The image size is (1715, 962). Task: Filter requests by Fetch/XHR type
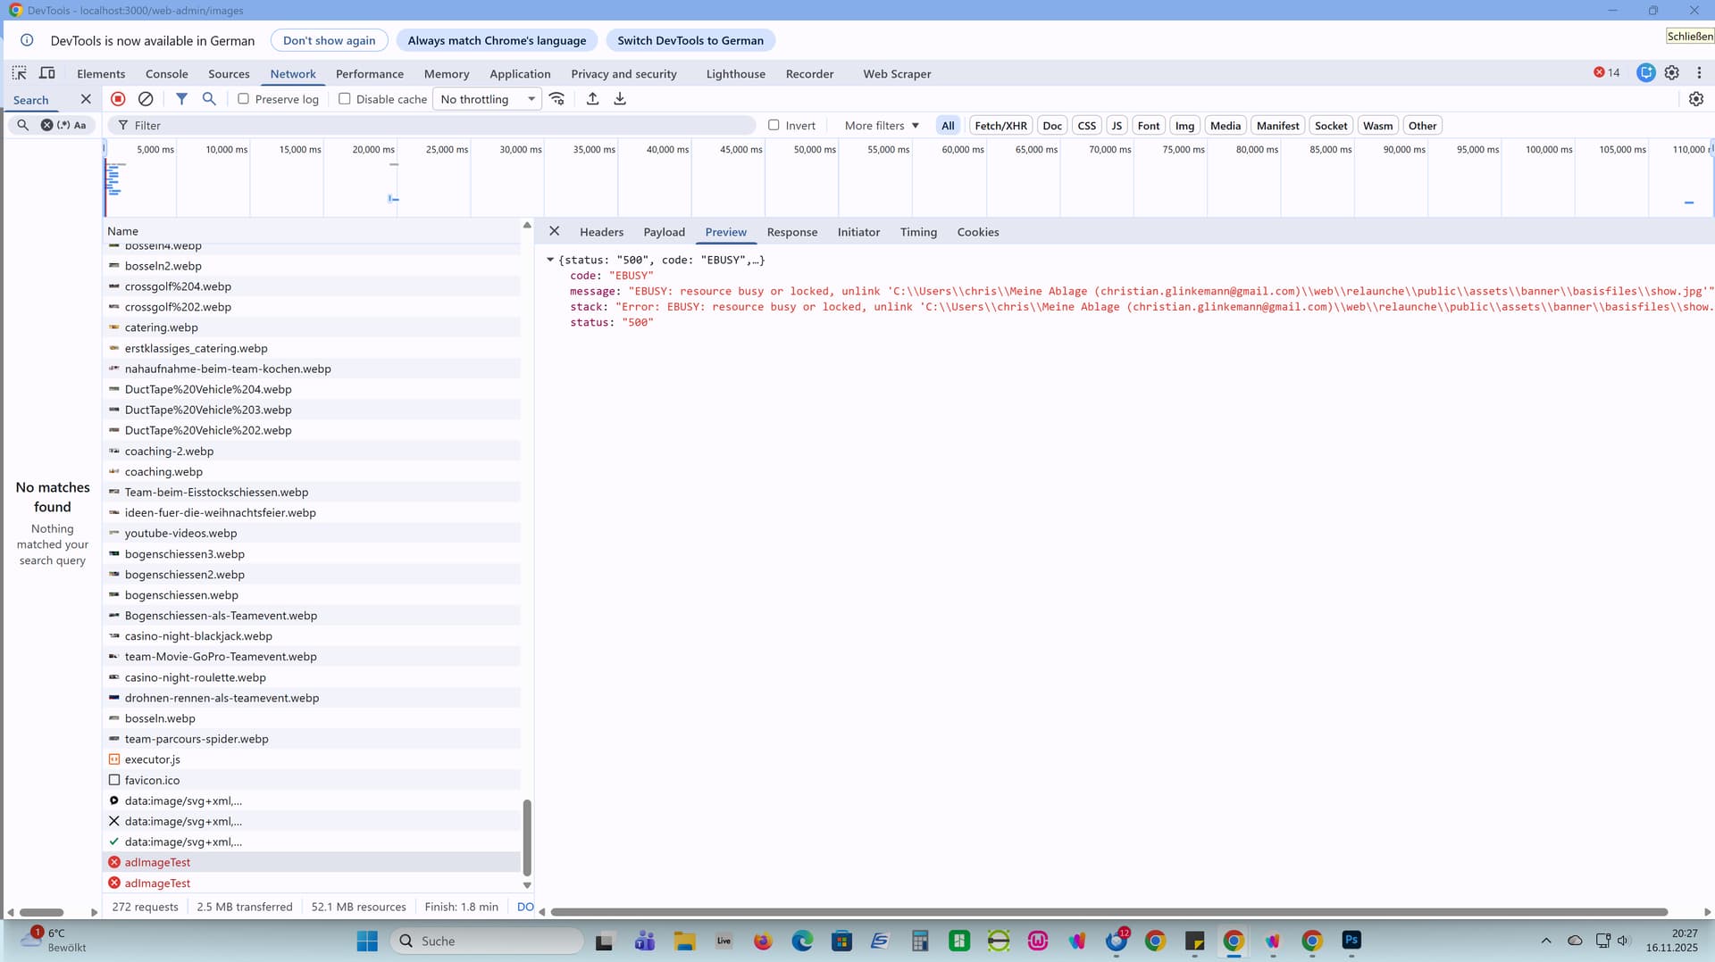coord(1000,126)
